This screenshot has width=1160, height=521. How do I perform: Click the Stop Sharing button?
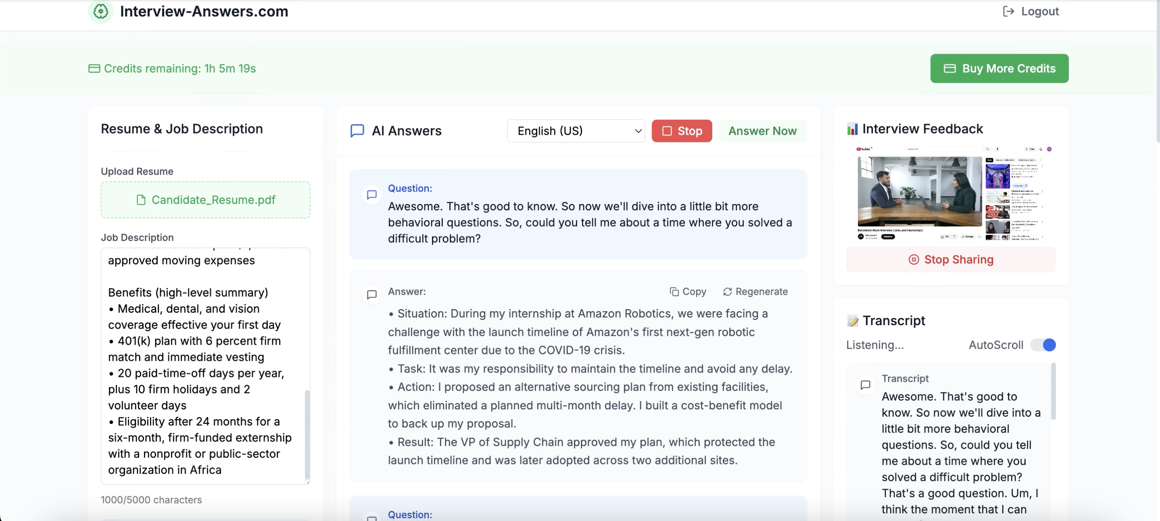point(950,260)
